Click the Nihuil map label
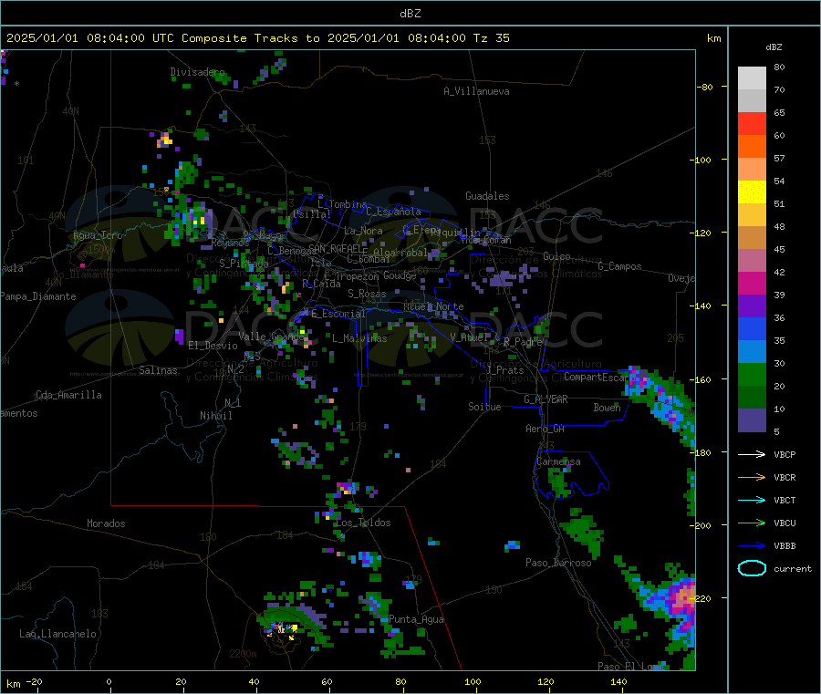The height and width of the screenshot is (694, 821). coord(215,416)
